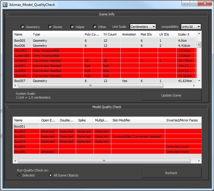Select the Omni001 row

(x=105, y=51)
